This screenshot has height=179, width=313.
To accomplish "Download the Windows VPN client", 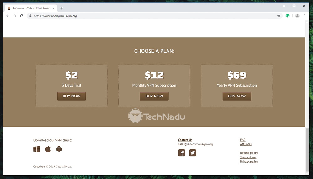I will pyautogui.click(x=37, y=149).
